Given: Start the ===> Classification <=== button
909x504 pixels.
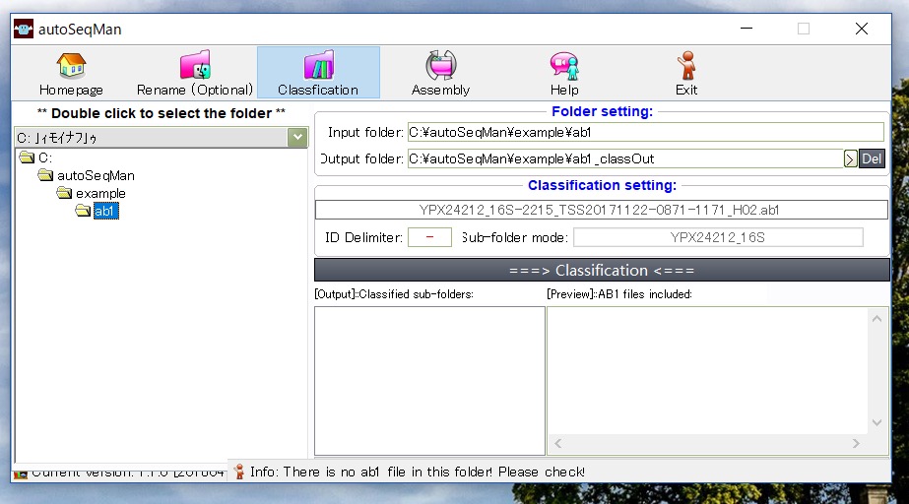Looking at the screenshot, I should pyautogui.click(x=602, y=271).
